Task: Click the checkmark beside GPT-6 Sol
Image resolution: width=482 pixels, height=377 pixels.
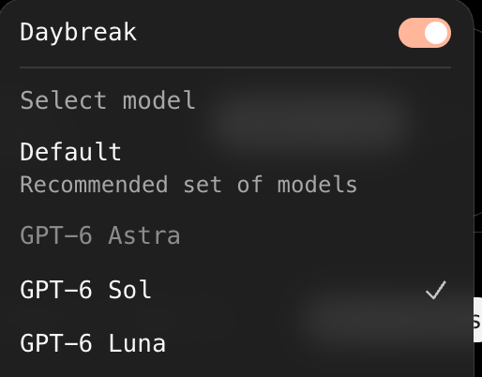Action: (436, 291)
